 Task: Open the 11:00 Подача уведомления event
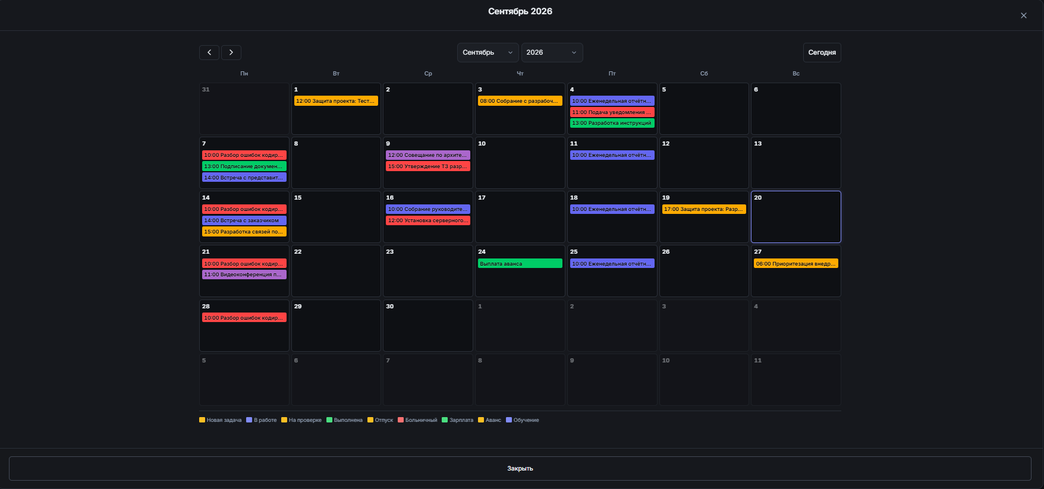612,112
